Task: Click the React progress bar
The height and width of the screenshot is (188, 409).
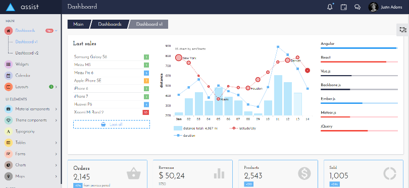Action: coord(359,61)
